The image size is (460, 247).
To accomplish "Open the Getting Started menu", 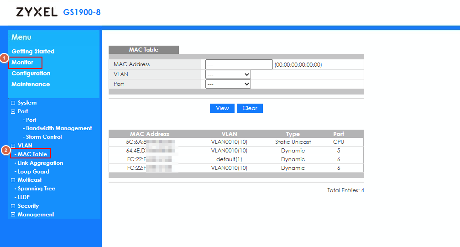I will [33, 51].
